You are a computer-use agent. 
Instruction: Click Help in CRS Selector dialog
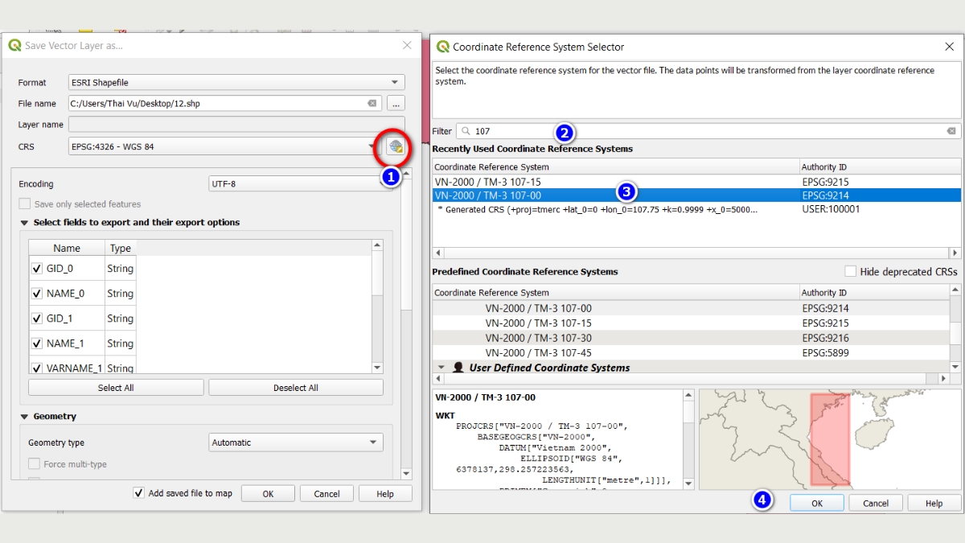(x=934, y=503)
